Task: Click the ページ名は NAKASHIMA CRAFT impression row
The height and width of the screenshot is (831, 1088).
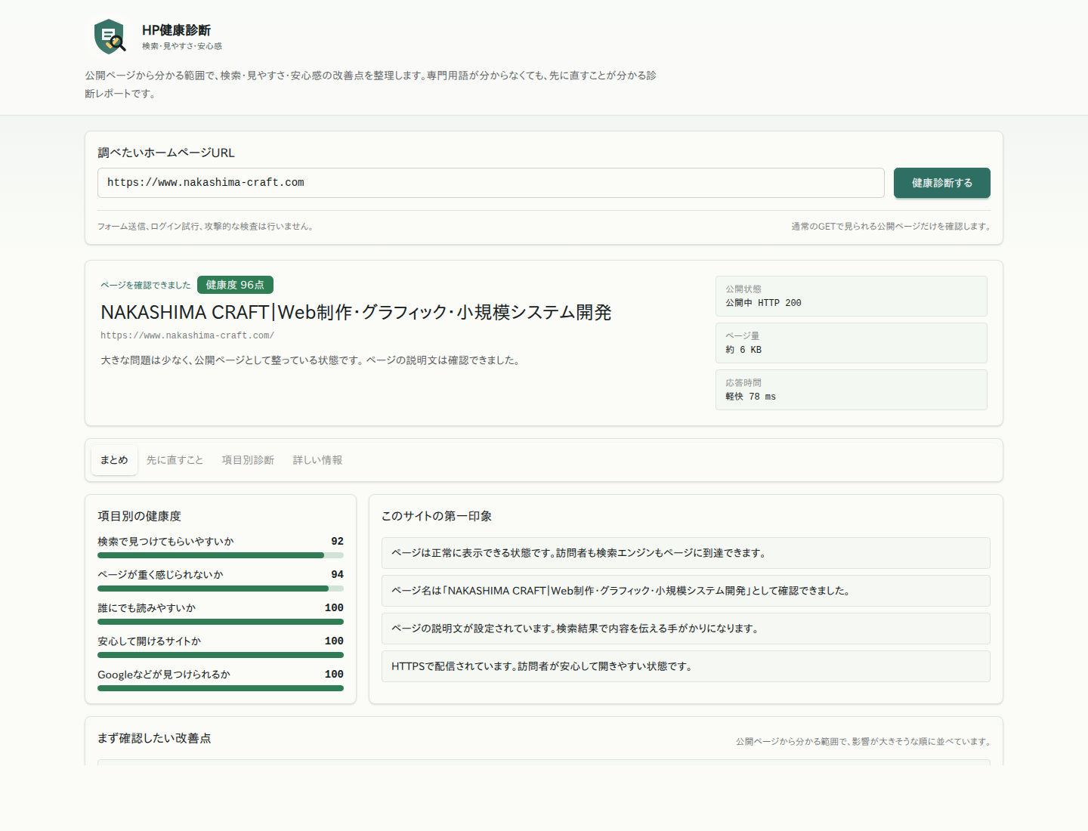Action: click(x=685, y=591)
